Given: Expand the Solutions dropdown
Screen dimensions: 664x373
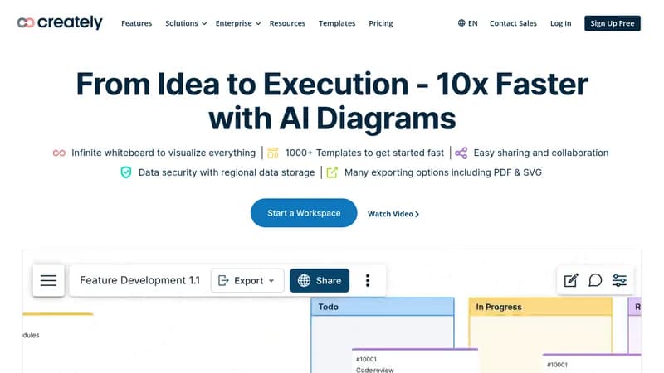Looking at the screenshot, I should (186, 23).
